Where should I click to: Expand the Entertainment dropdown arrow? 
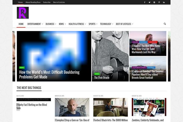[x=42, y=24]
